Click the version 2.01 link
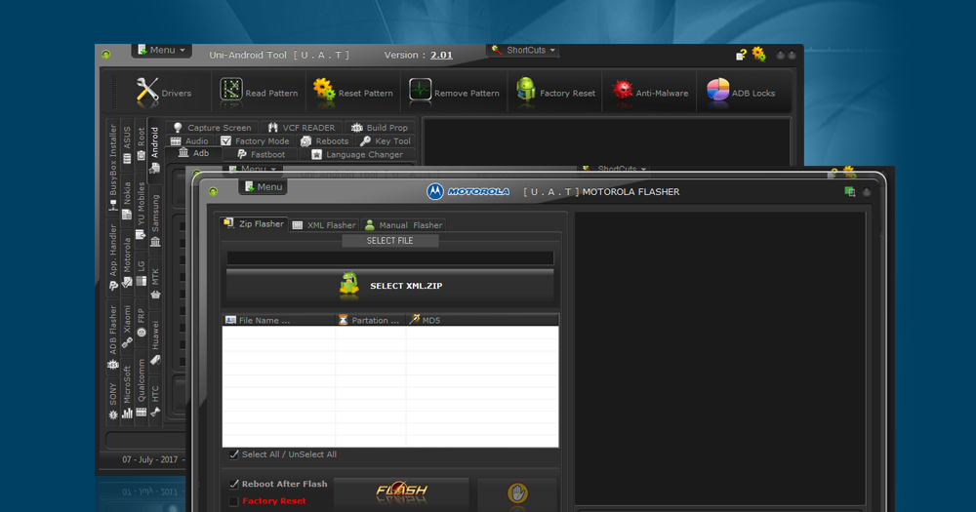The image size is (976, 512). [441, 55]
